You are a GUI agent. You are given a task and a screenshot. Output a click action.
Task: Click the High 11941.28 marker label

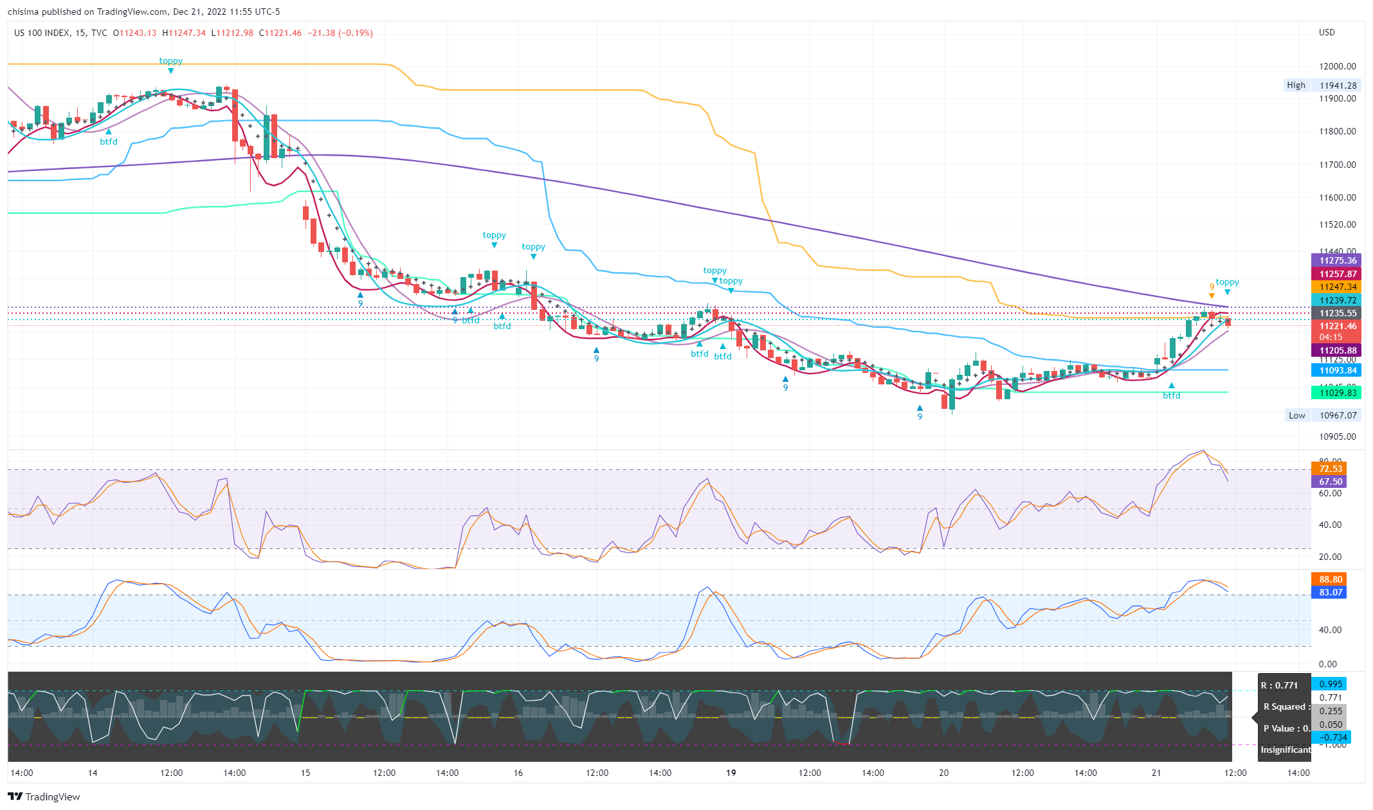point(1322,85)
